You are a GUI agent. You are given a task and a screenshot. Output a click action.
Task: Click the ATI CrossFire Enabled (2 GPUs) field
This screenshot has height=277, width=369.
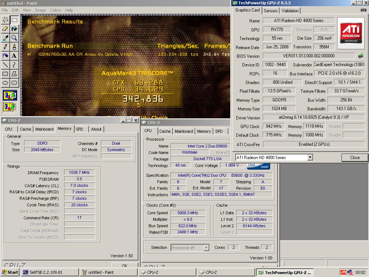point(314,144)
